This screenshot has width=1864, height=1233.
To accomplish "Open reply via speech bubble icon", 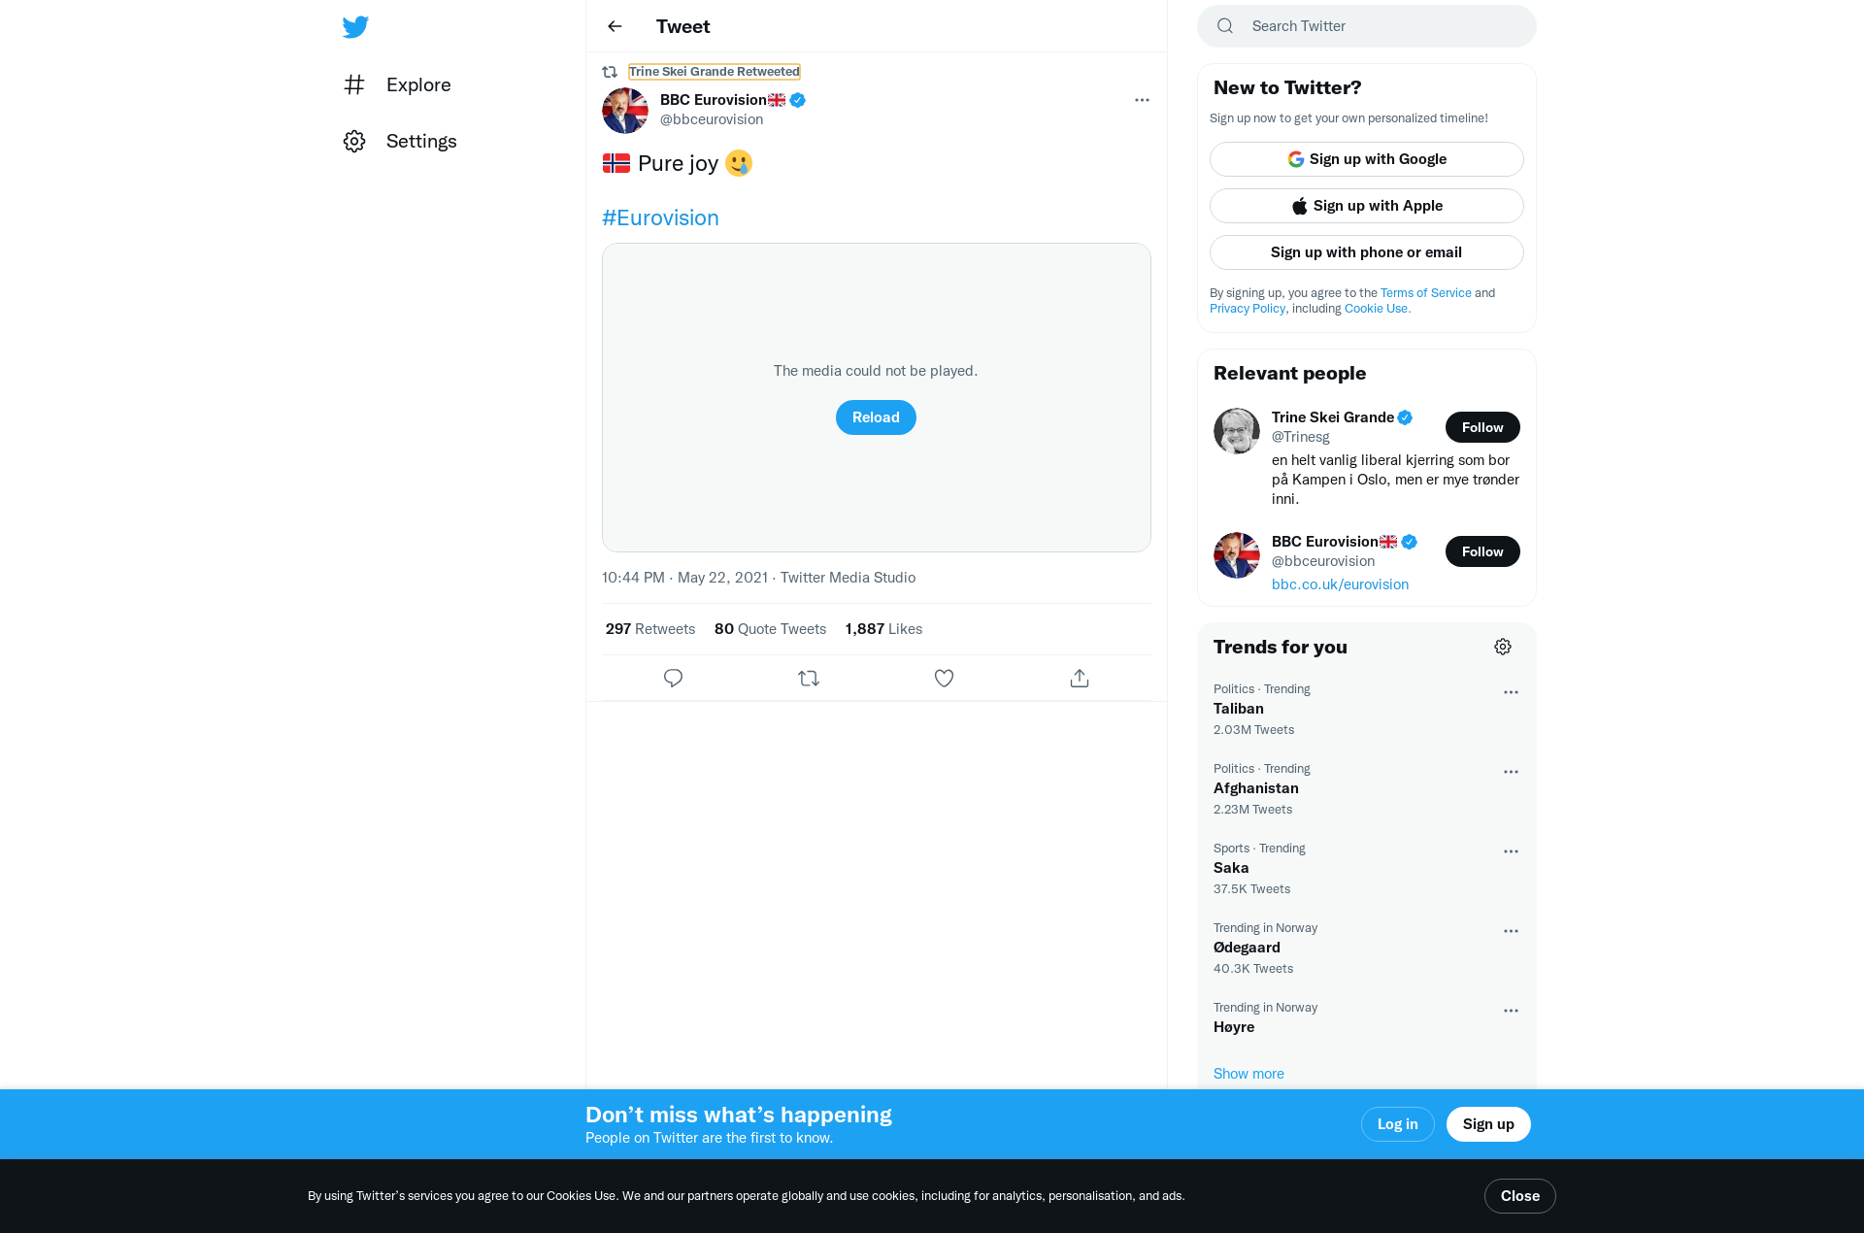I will pyautogui.click(x=673, y=678).
